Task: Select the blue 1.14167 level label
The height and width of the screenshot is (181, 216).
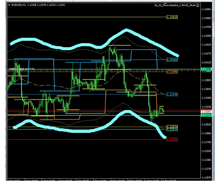Action: (x=172, y=60)
